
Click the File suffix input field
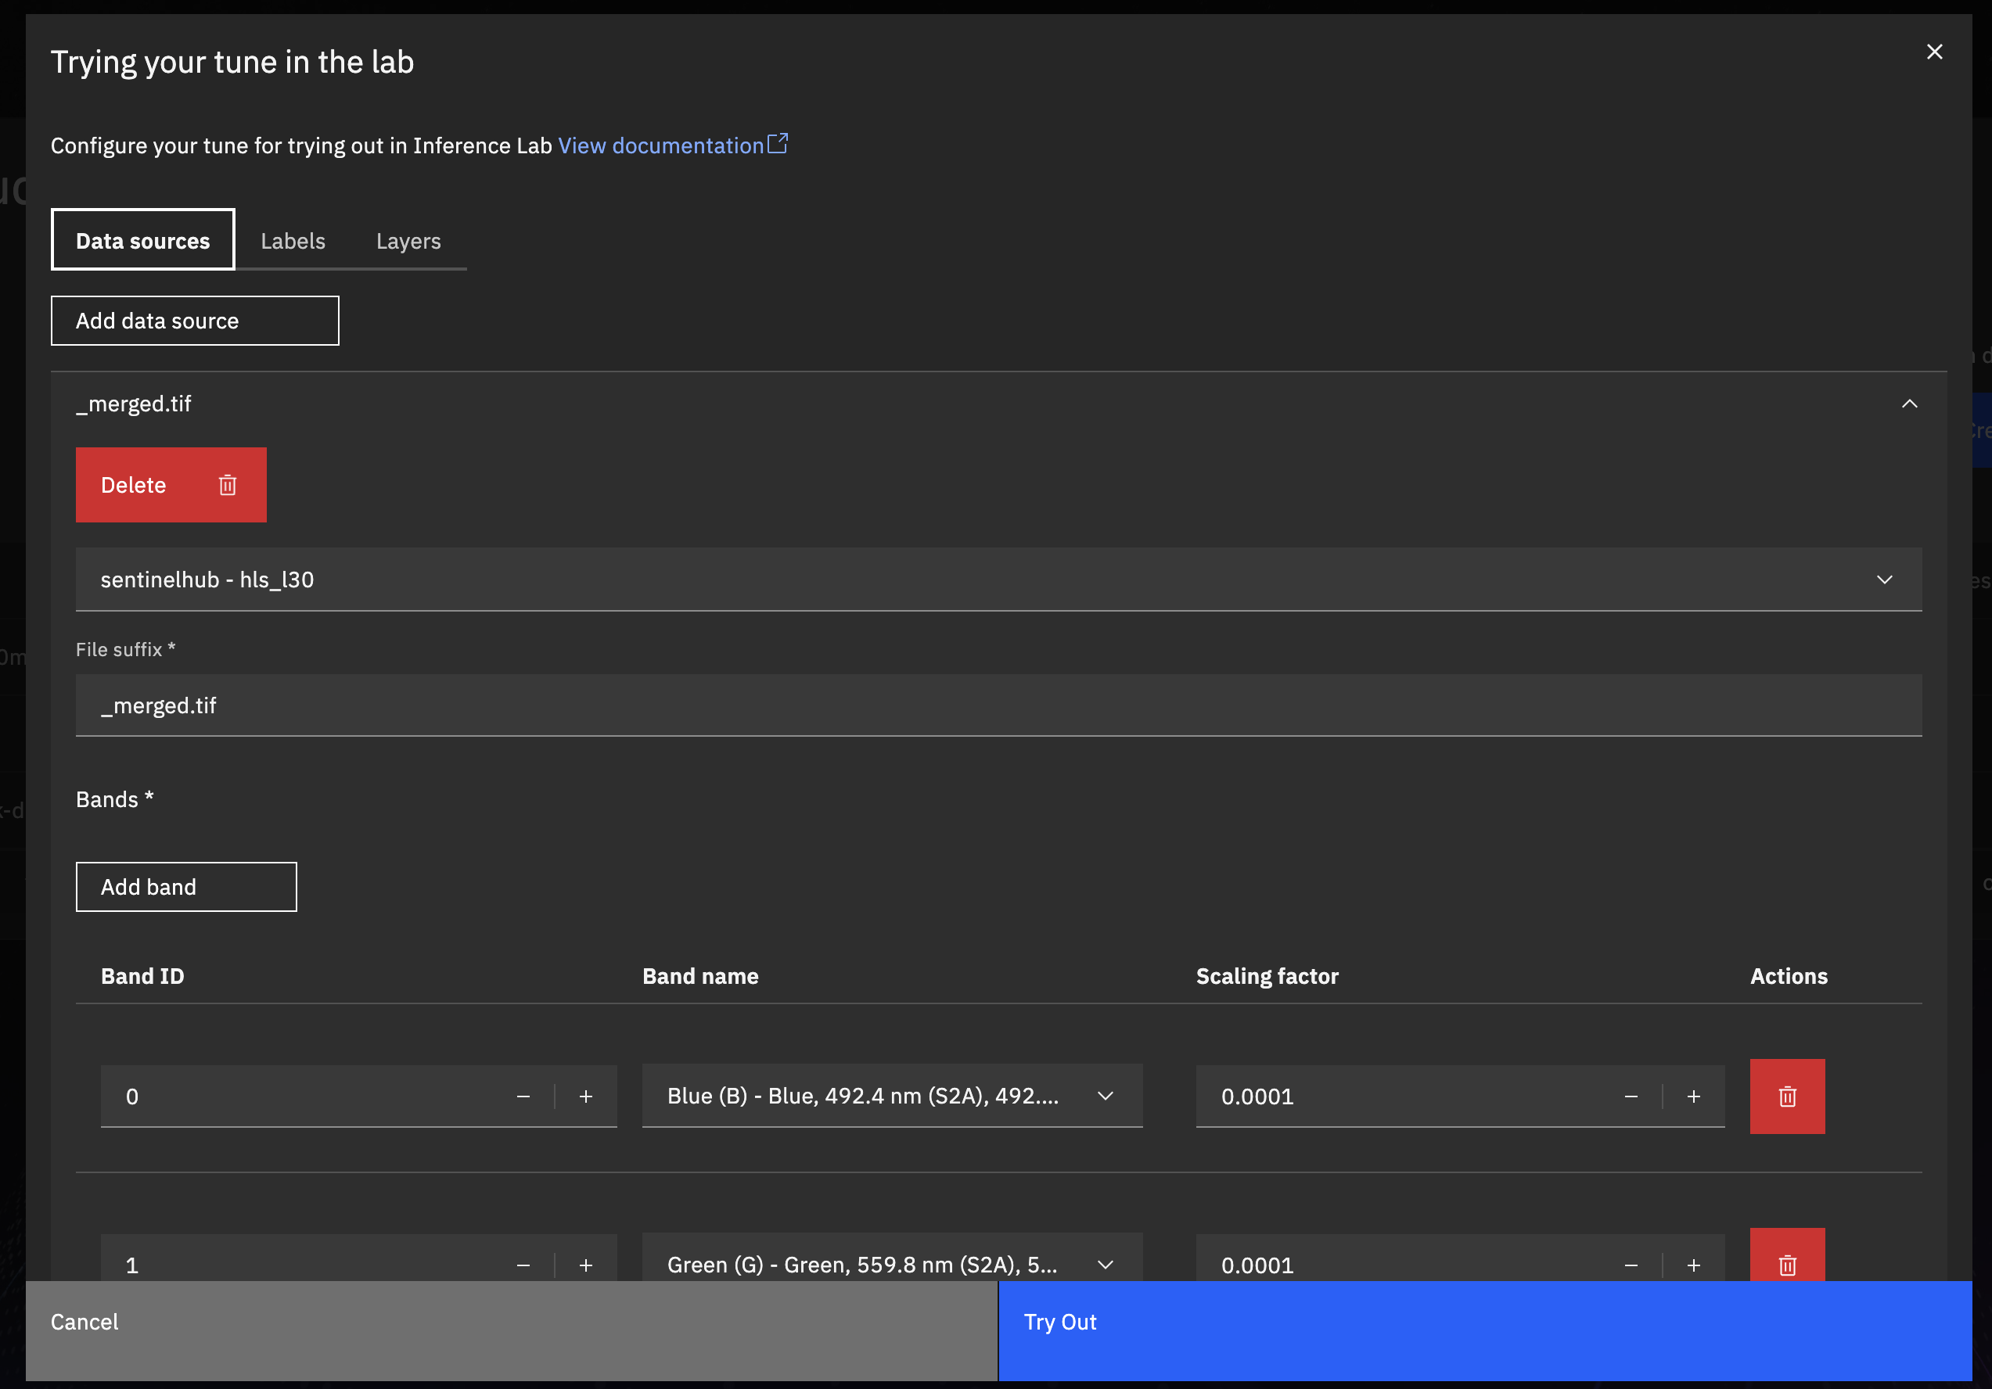coord(998,705)
